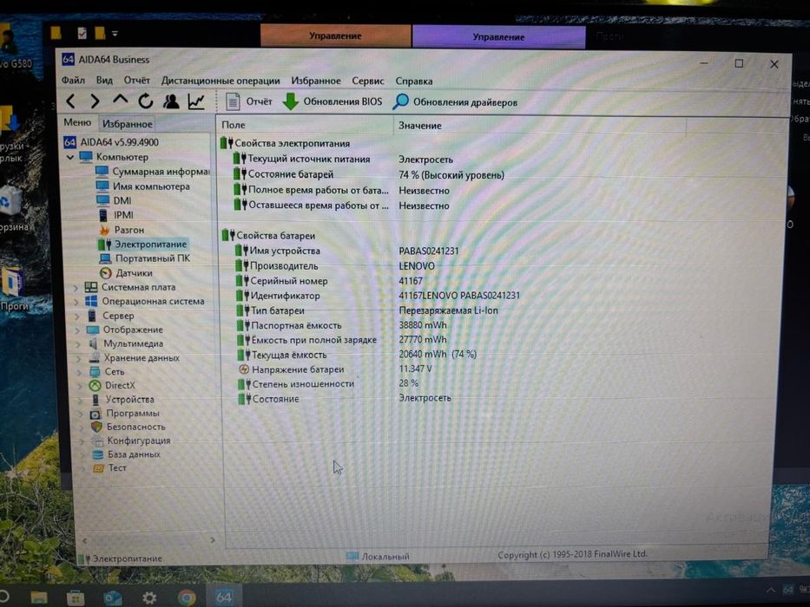
Task: Open Settings gear from the taskbar
Action: click(x=150, y=597)
